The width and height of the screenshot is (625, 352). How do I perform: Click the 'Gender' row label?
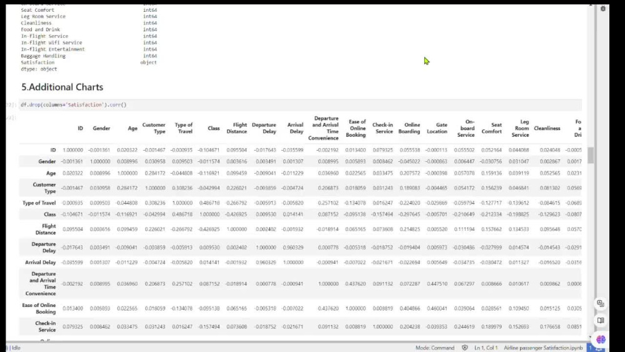click(47, 161)
